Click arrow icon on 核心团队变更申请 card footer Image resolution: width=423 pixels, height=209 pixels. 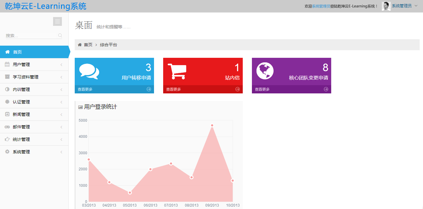[x=326, y=89]
